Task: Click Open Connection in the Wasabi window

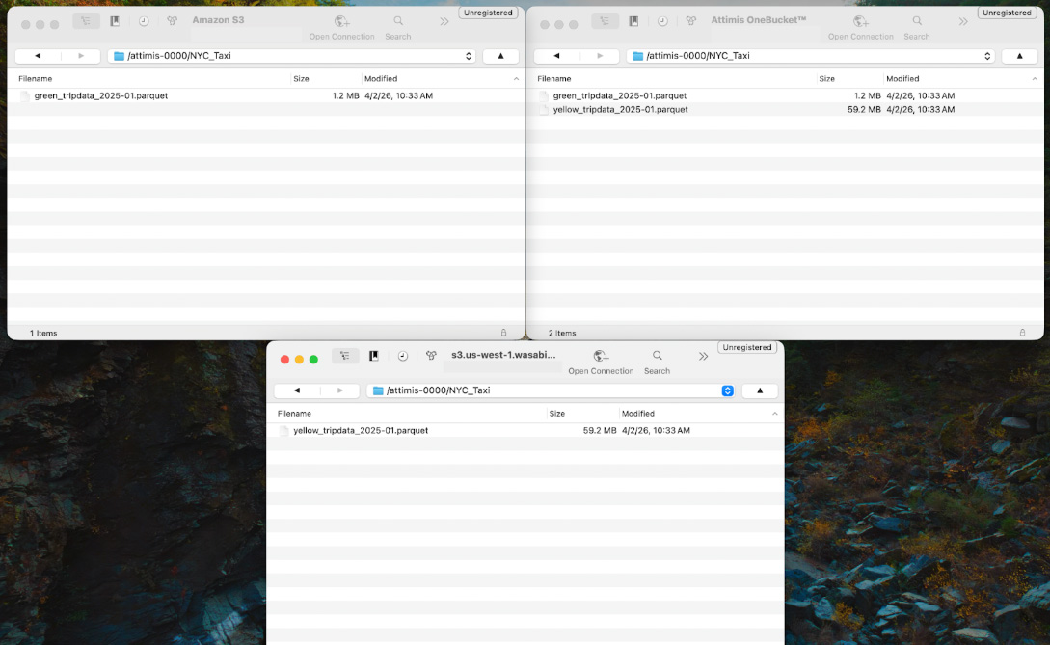Action: click(x=600, y=357)
